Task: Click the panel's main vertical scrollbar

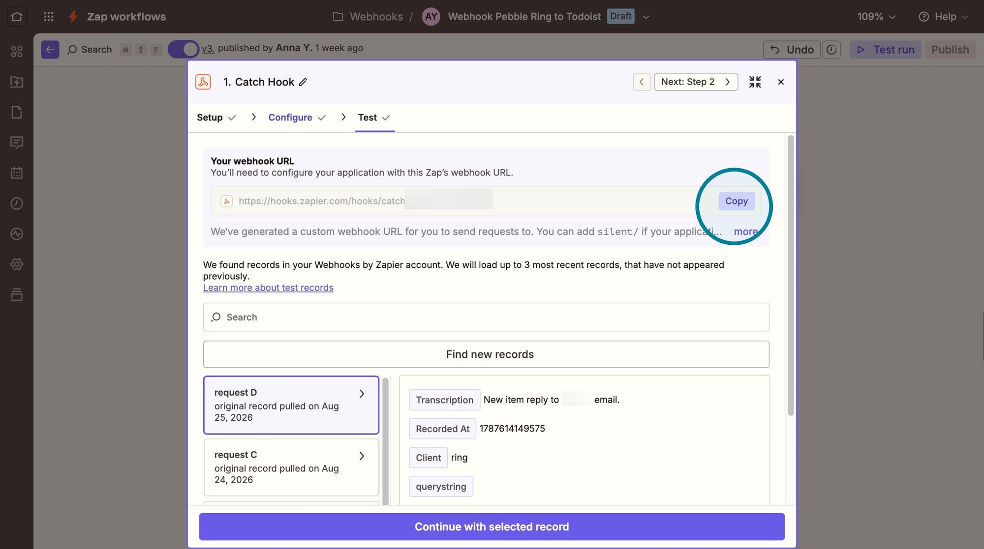Action: (791, 275)
